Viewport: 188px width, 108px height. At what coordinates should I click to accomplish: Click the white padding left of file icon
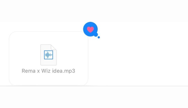tap(25, 55)
